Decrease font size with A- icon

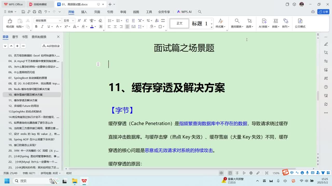click(x=85, y=21)
